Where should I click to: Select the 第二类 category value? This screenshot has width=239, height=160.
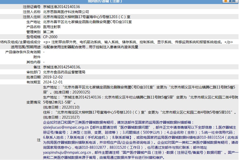coord(49,32)
